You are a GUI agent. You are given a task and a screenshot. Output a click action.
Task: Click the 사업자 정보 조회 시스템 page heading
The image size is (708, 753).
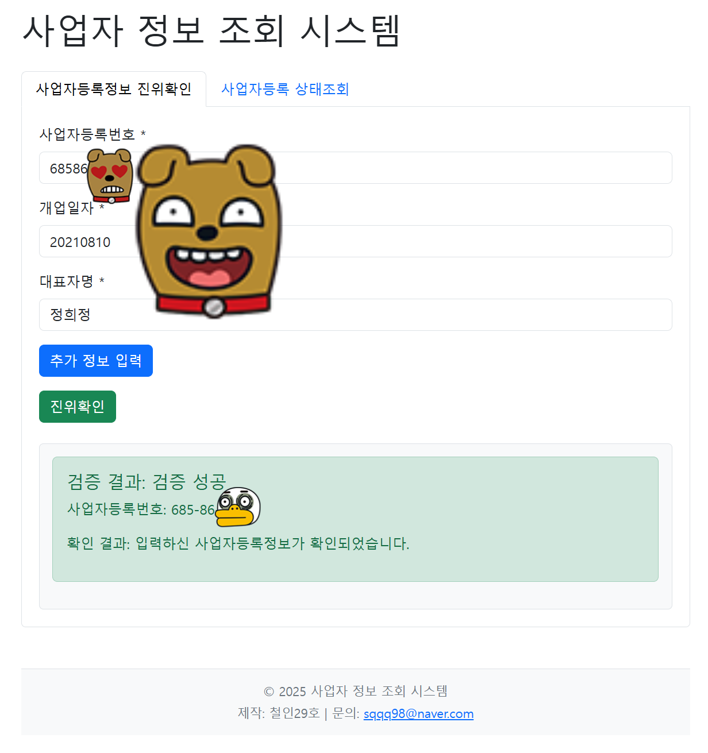(211, 30)
